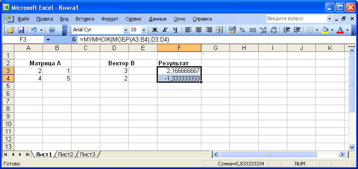Image resolution: width=358 pixels, height=169 pixels.
Task: Open the Правка menu
Action: tap(44, 19)
